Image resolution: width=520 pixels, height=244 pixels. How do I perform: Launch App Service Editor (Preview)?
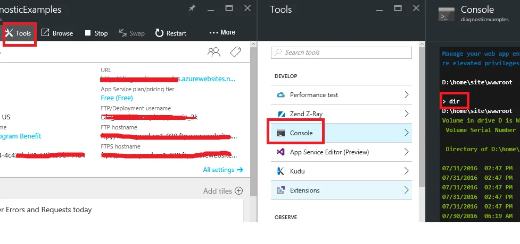tap(329, 152)
